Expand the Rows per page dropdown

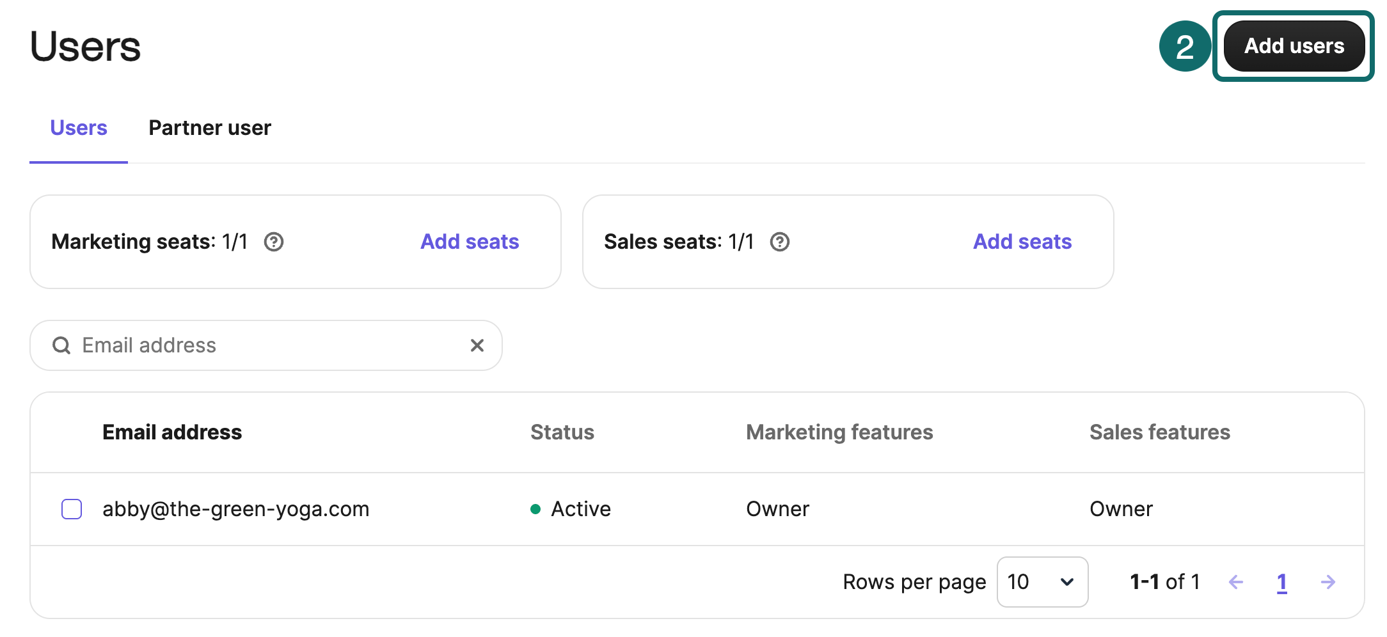1042,582
